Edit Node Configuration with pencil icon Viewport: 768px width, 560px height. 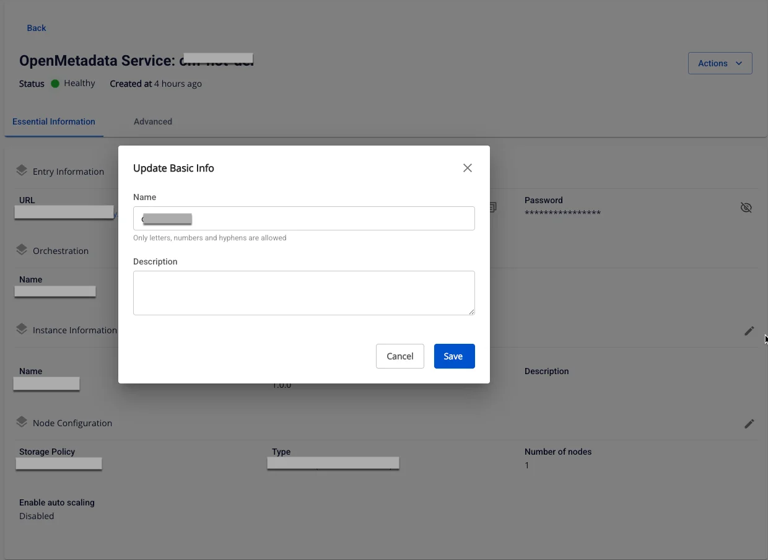749,424
